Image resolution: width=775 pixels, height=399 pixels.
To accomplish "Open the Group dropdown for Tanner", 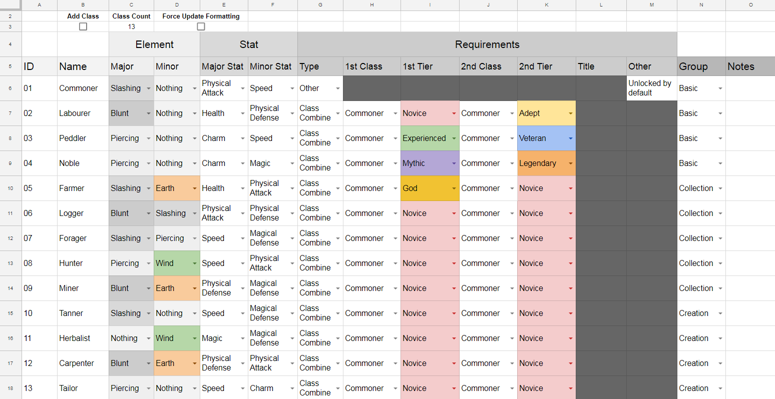I will pyautogui.click(x=720, y=313).
